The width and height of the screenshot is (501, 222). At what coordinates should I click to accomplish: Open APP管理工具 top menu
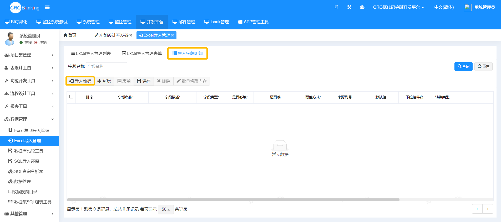click(253, 22)
